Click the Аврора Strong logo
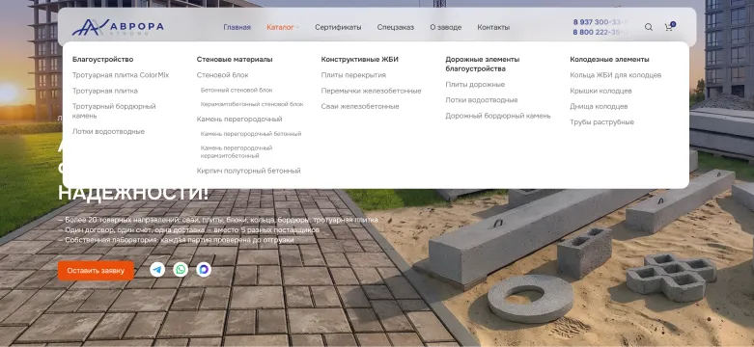 coord(118,27)
